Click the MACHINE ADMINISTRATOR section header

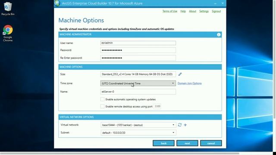[140, 34]
